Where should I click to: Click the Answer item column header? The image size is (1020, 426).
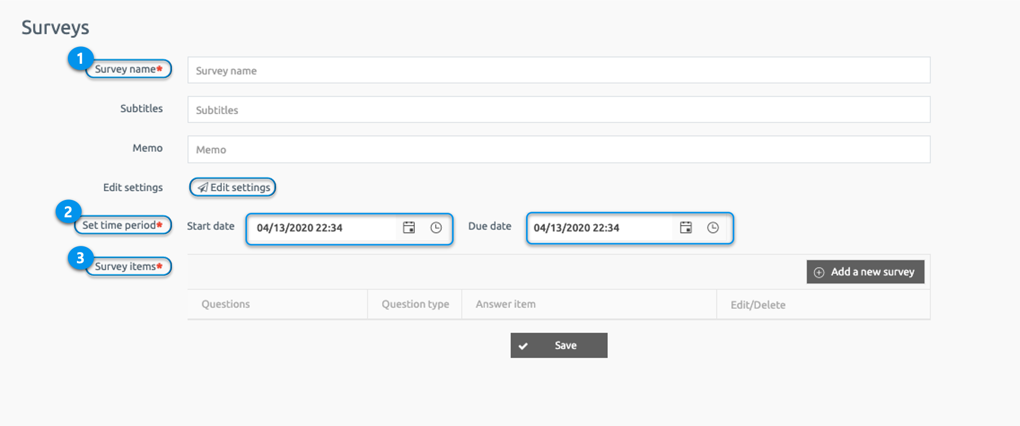[x=506, y=304]
